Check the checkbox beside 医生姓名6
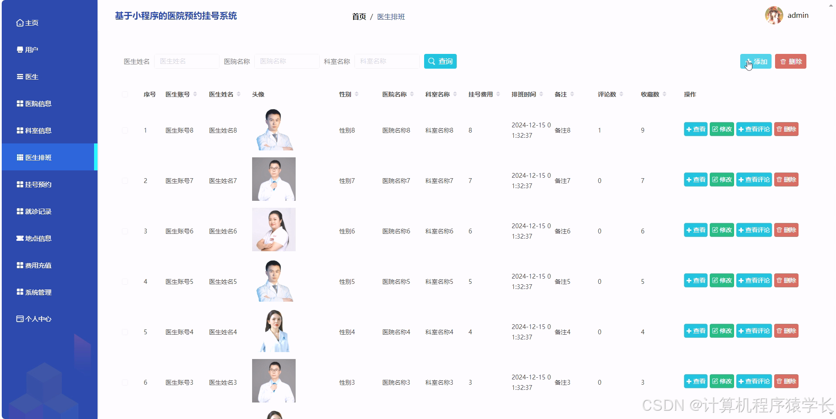Screen dimensions: 836x419 pos(125,231)
